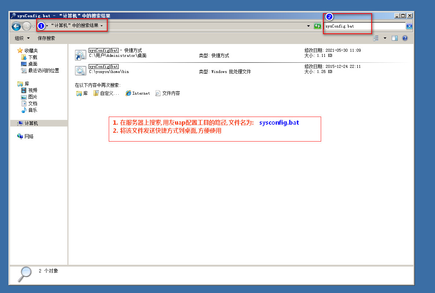Select the sysConfig.bat shortcut file icon
Image resolution: width=435 pixels, height=293 pixels.
(80, 55)
